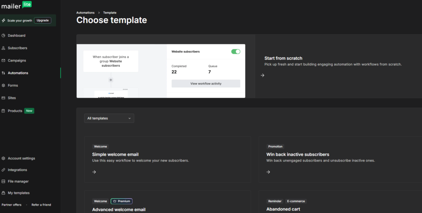Click the Subscribers person icon

tap(3, 48)
